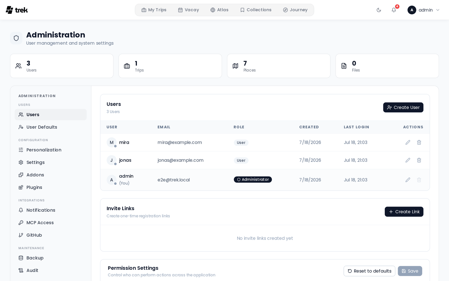Screen dimensions: 449x281
Task: Switch to the Atlas tab
Action: (x=219, y=10)
